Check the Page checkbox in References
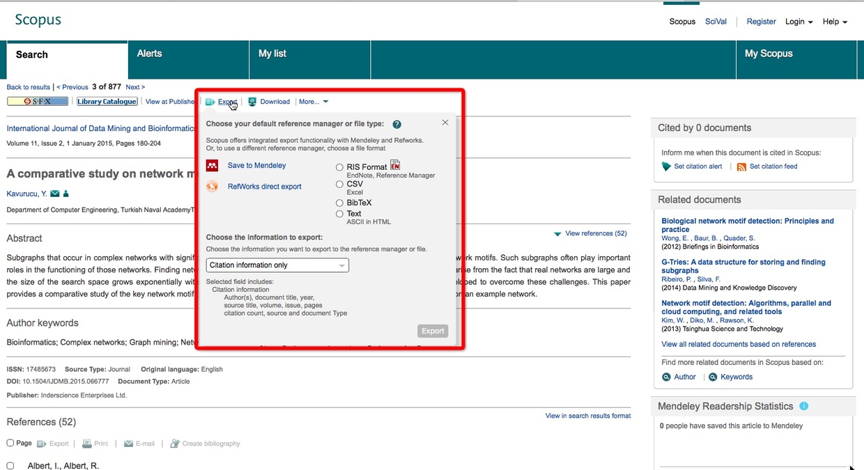Image resolution: width=864 pixels, height=470 pixels. (x=10, y=443)
